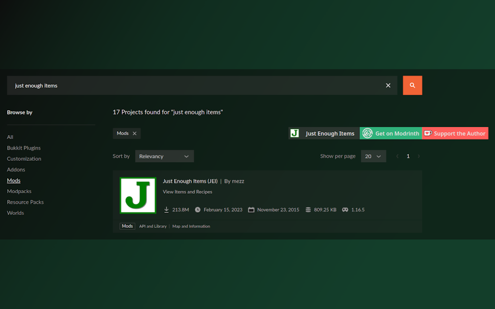Browse the Worlds category
The image size is (495, 309).
point(15,213)
